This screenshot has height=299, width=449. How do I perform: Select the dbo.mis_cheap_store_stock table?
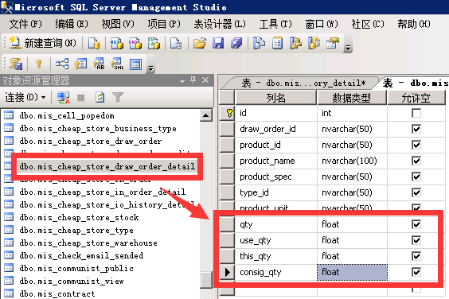[x=79, y=218]
